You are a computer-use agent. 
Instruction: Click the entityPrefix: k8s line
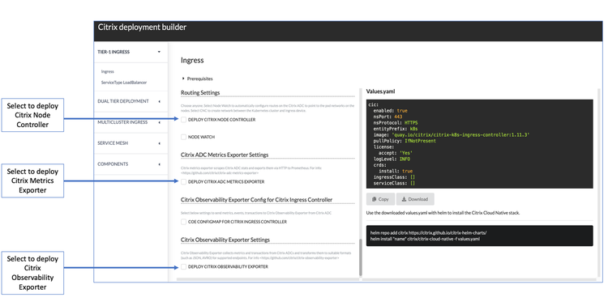(396, 129)
